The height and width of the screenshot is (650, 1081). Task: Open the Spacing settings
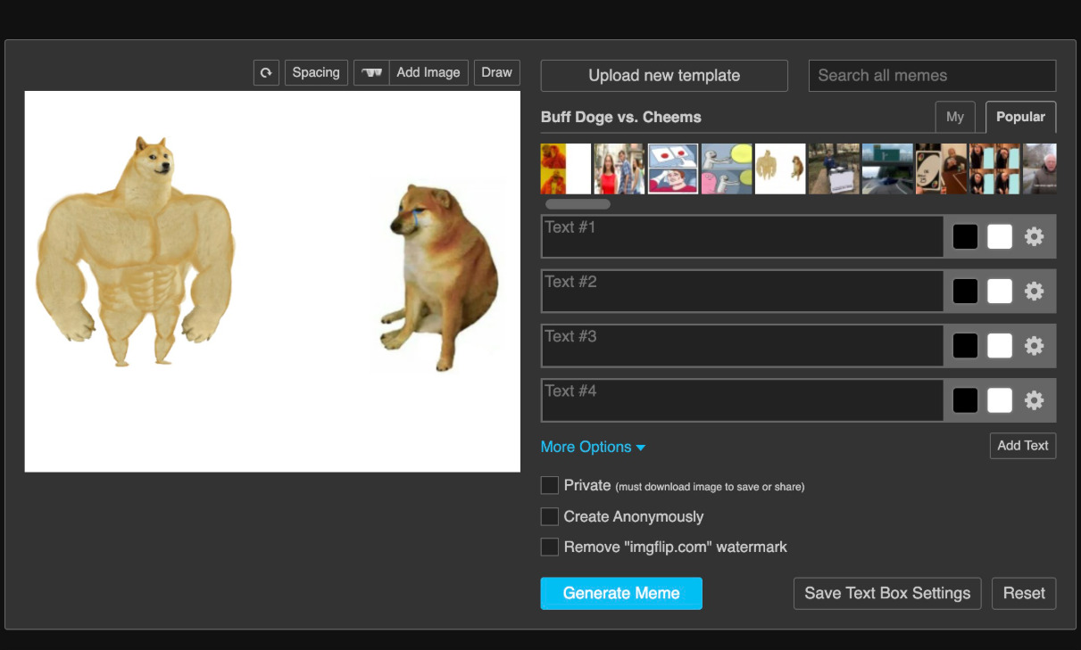pyautogui.click(x=316, y=73)
